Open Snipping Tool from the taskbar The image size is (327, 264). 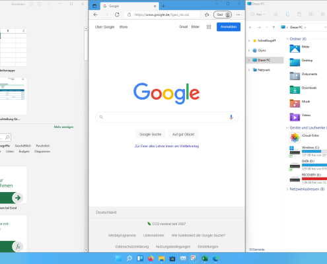tap(194, 258)
